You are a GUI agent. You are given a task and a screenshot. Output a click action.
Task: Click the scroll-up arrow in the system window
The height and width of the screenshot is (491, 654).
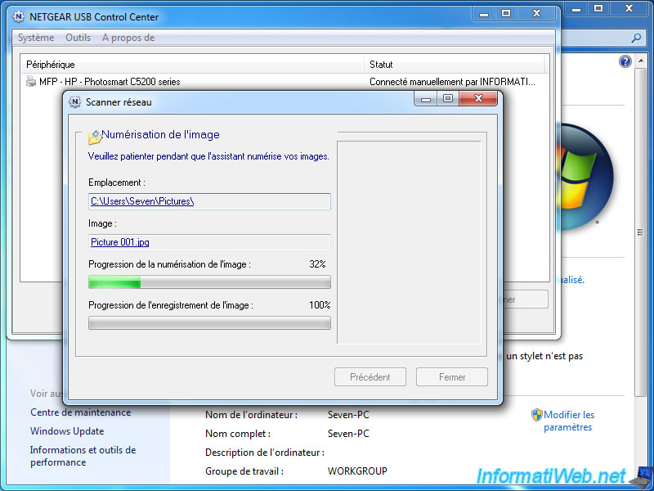click(x=640, y=61)
